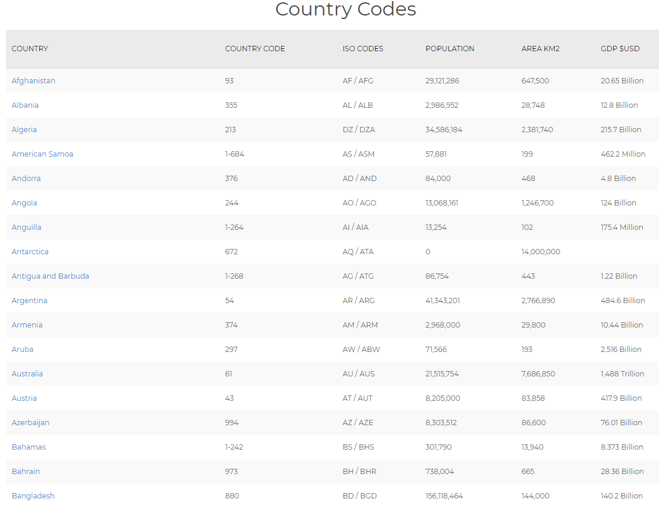Image resolution: width=659 pixels, height=508 pixels.
Task: Click population value 29,121,286
Action: click(x=442, y=80)
